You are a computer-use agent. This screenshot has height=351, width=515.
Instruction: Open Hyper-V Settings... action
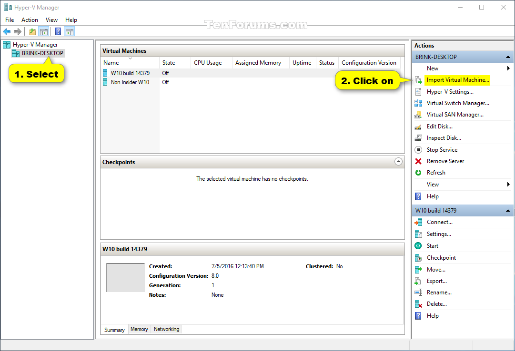click(450, 92)
